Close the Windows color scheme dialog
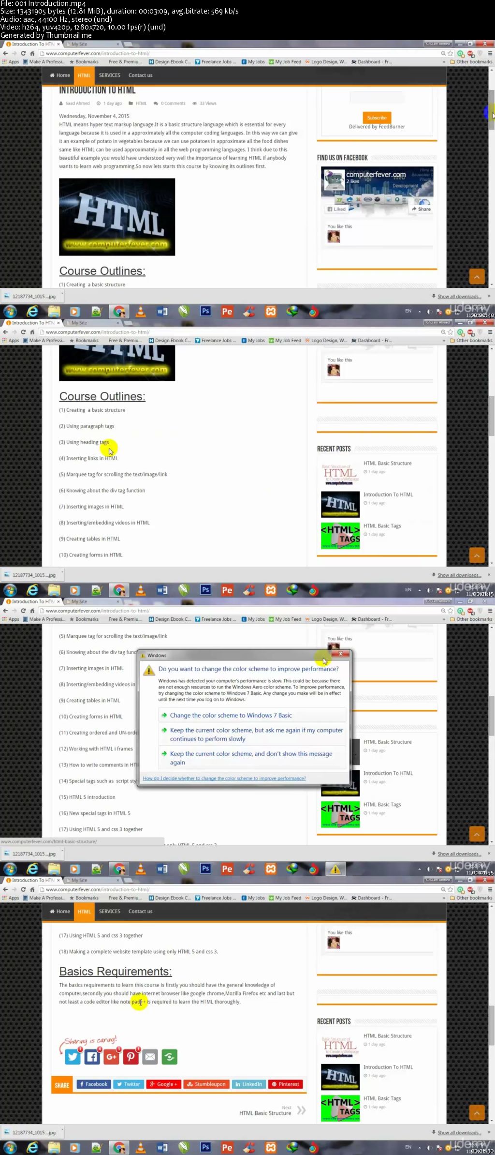Image resolution: width=495 pixels, height=1155 pixels. 341,654
